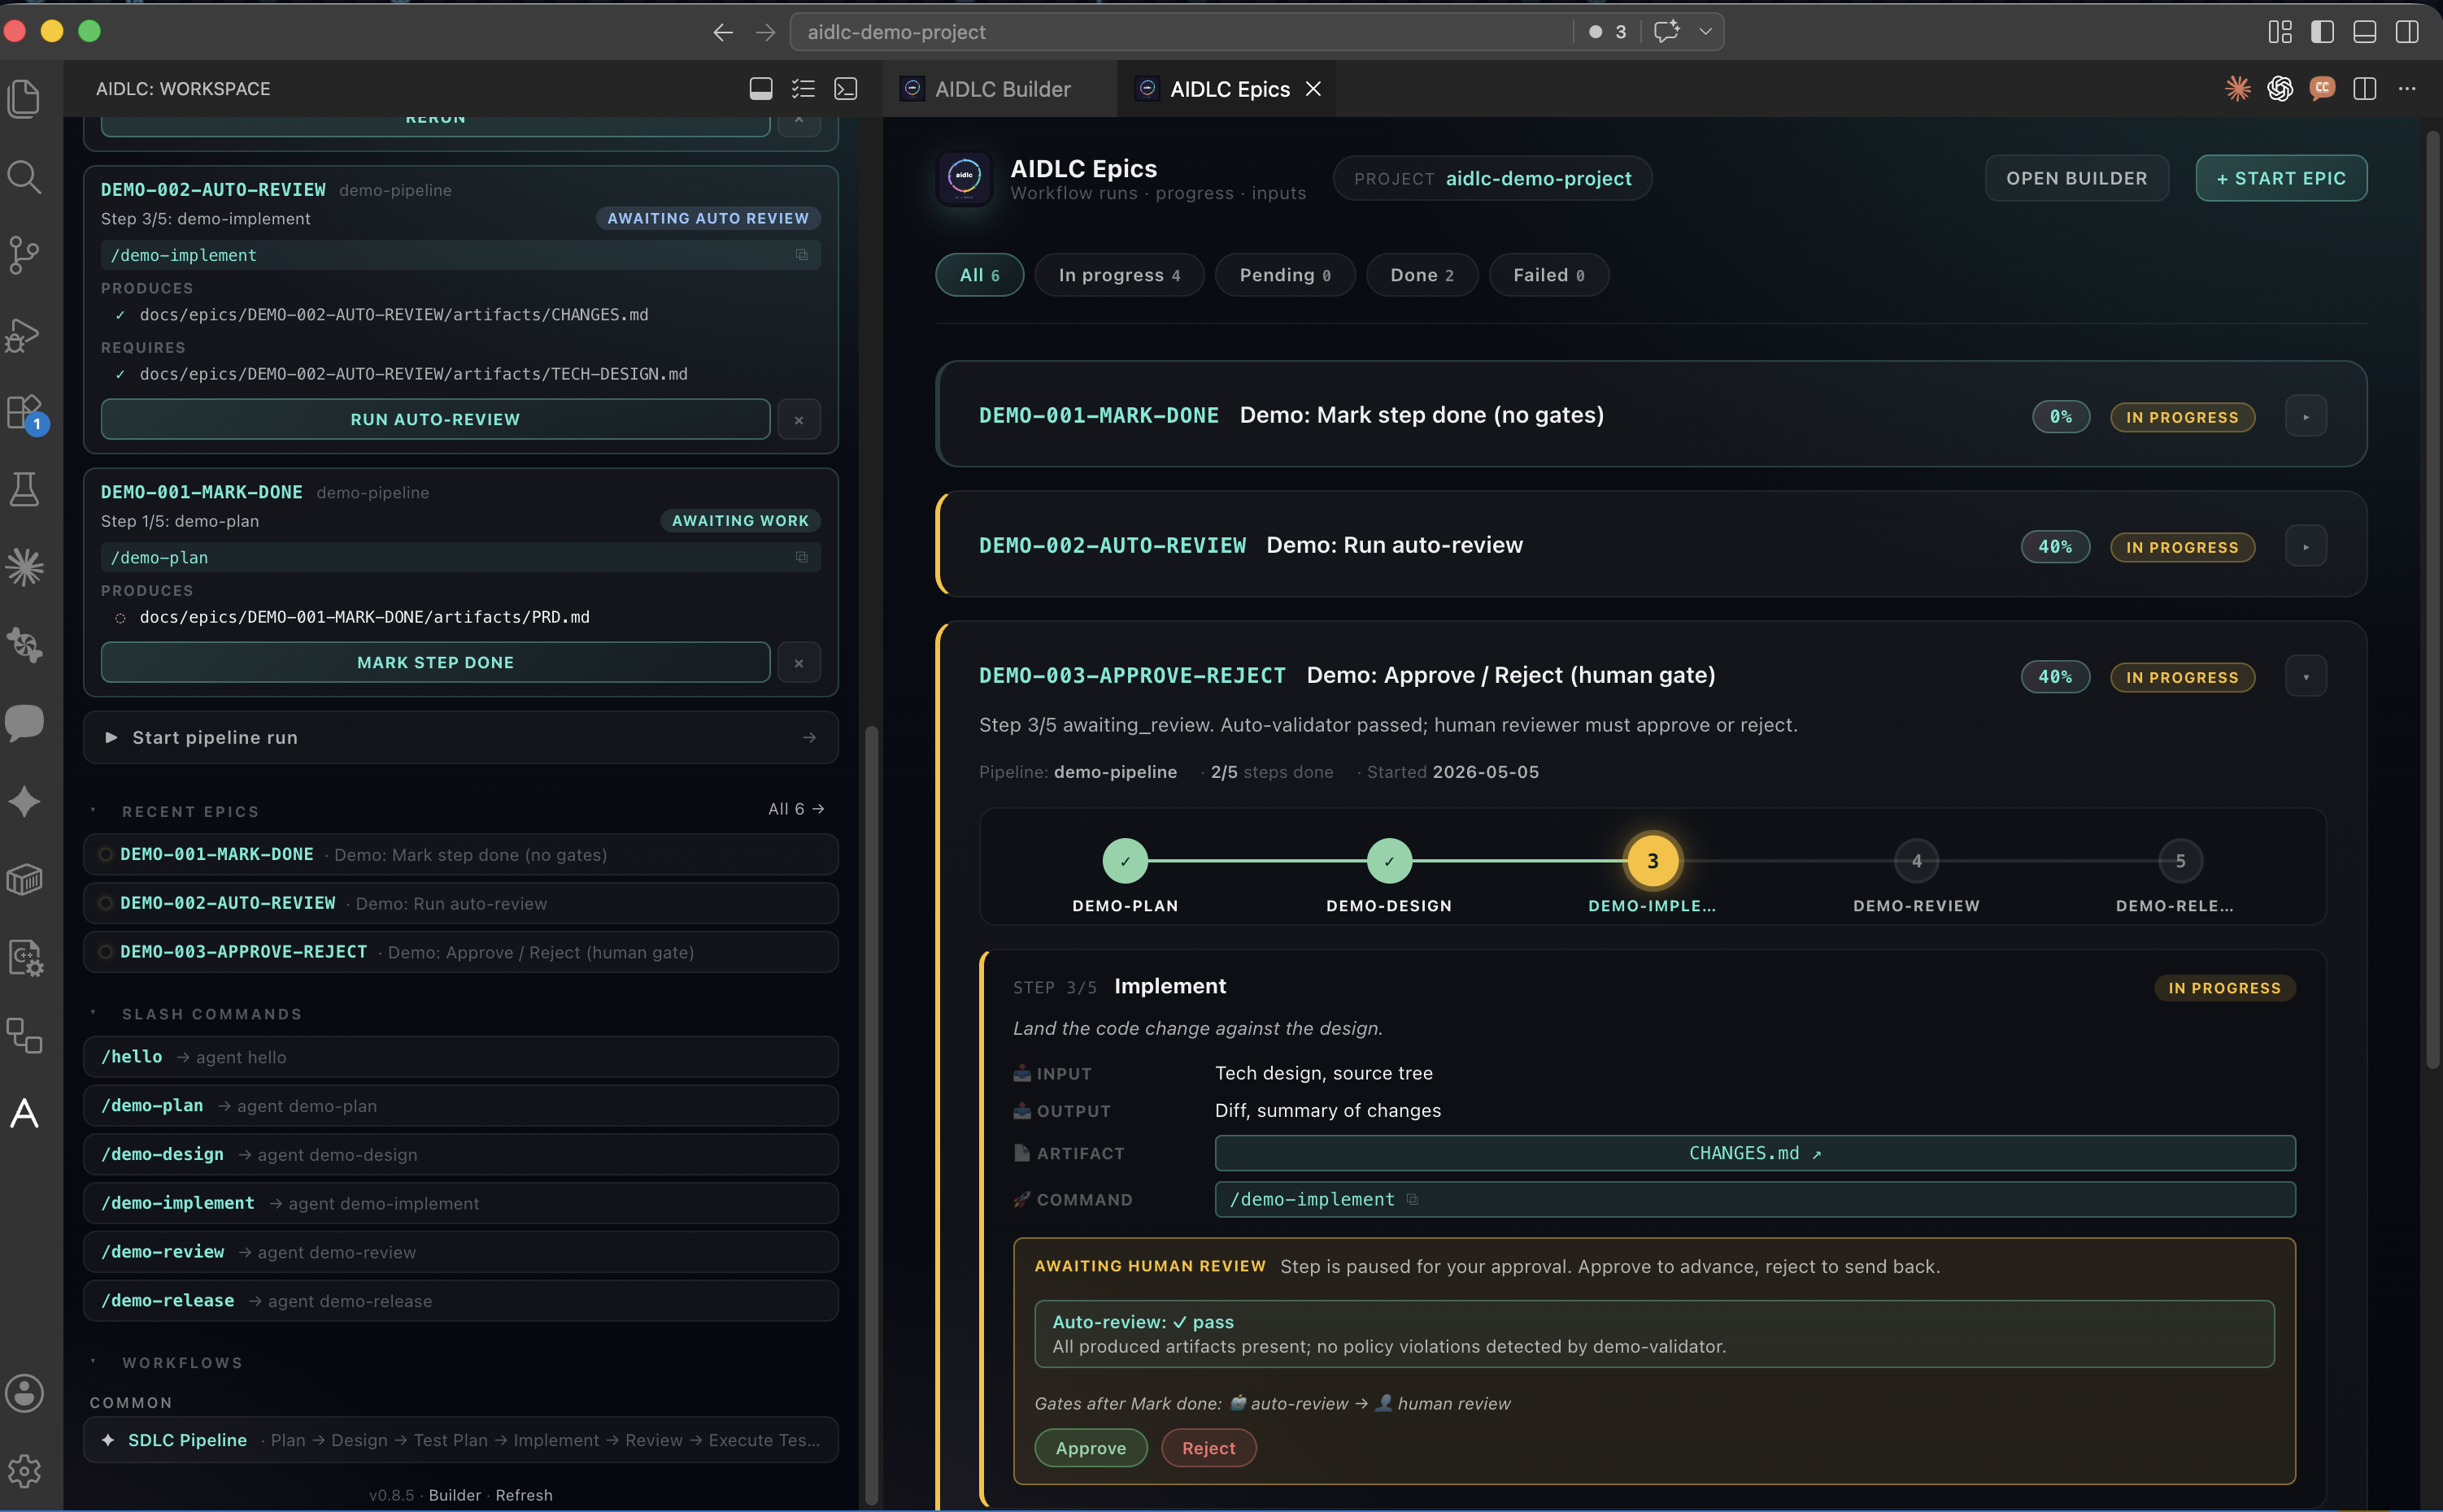This screenshot has height=1512, width=2443.
Task: Expand the DEMO-002-AUTO-REVIEW epic card
Action: tap(2306, 546)
